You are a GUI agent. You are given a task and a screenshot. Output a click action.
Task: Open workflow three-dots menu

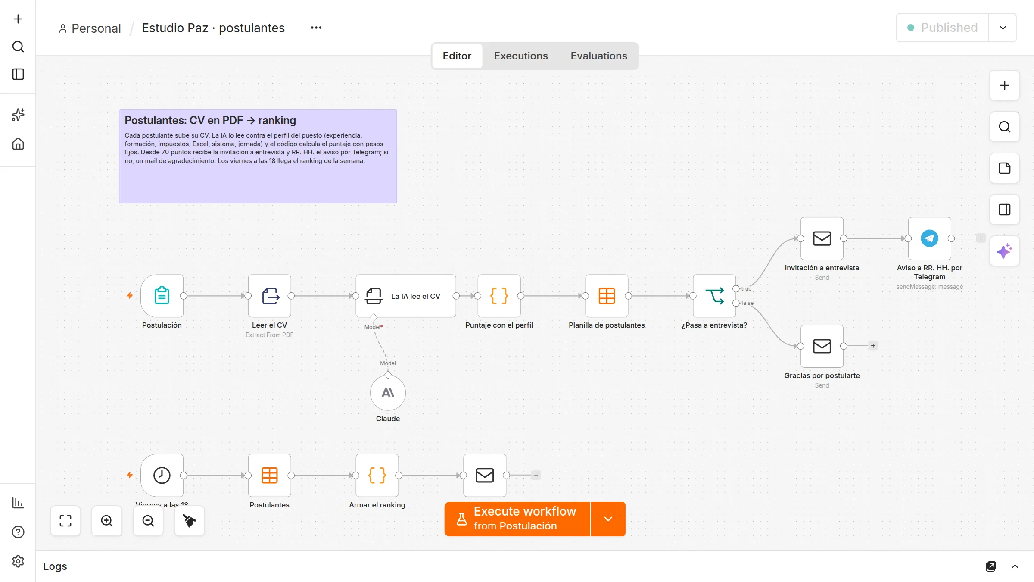(316, 28)
